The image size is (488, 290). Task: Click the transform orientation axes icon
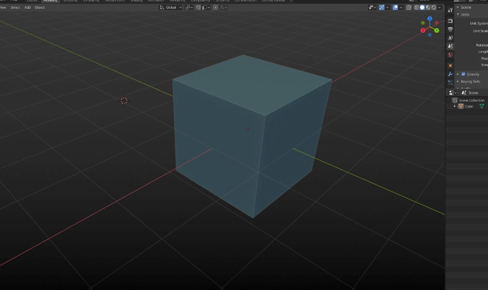[162, 7]
